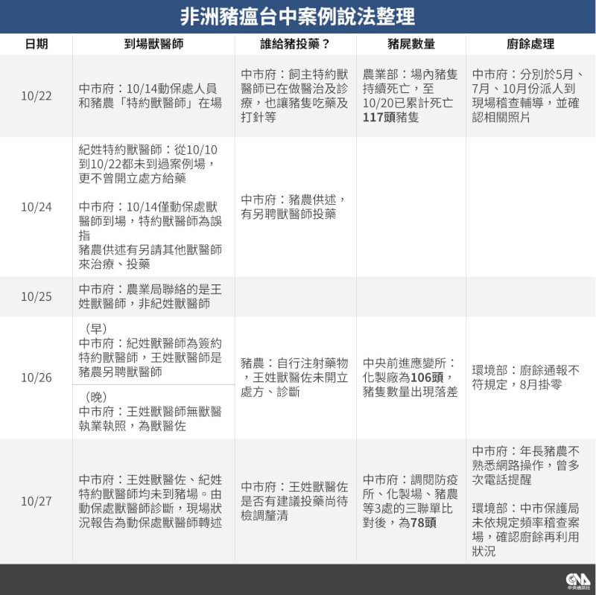Select the 10/26 date cell

(36, 378)
